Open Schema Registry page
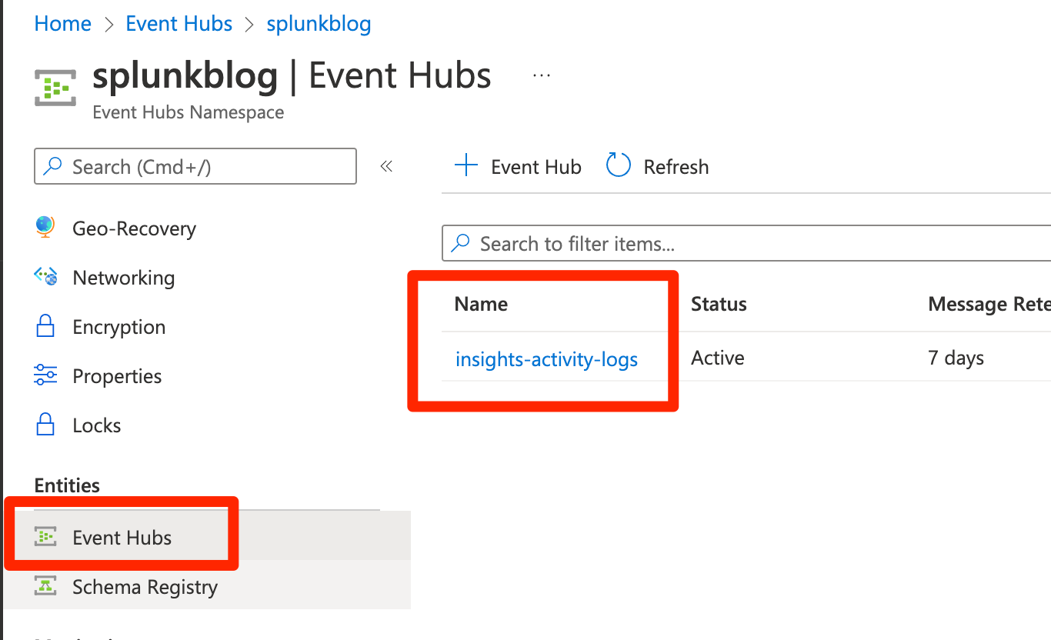The image size is (1051, 640). click(207, 586)
